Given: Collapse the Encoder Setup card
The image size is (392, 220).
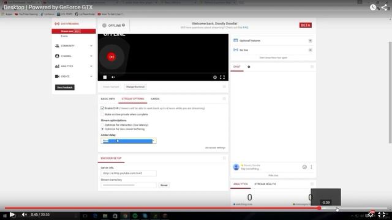Looking at the screenshot, I should [x=224, y=158].
